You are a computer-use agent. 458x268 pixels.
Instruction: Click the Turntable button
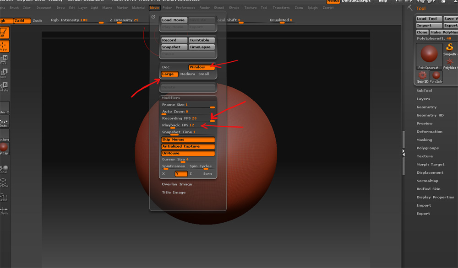point(202,40)
